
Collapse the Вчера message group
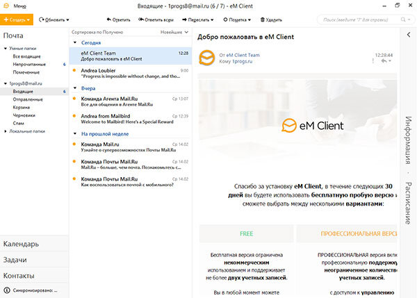click(75, 88)
